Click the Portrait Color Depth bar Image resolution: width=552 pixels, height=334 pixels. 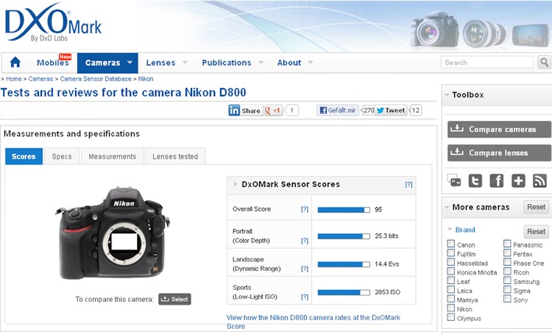tap(344, 236)
